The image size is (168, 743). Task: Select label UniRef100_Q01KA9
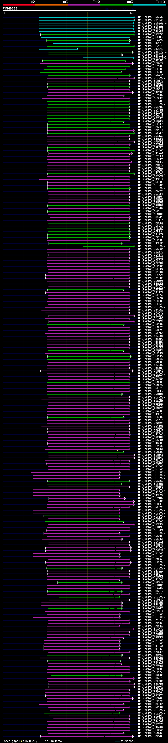coord(151,107)
